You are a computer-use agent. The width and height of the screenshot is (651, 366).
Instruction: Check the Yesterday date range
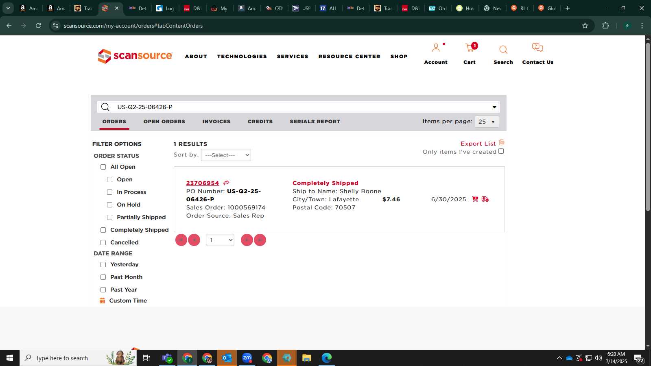(103, 265)
